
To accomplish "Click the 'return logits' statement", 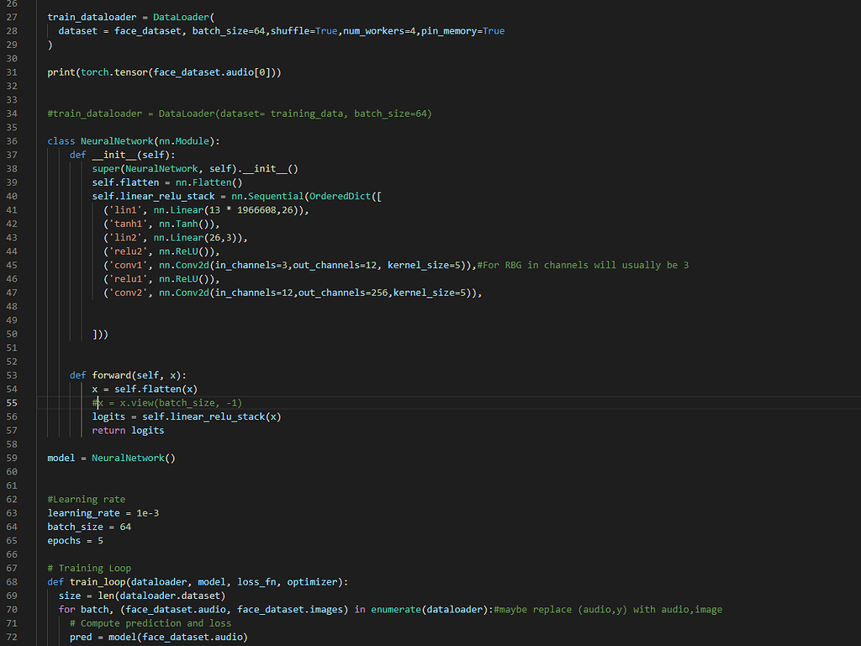I will pos(128,430).
